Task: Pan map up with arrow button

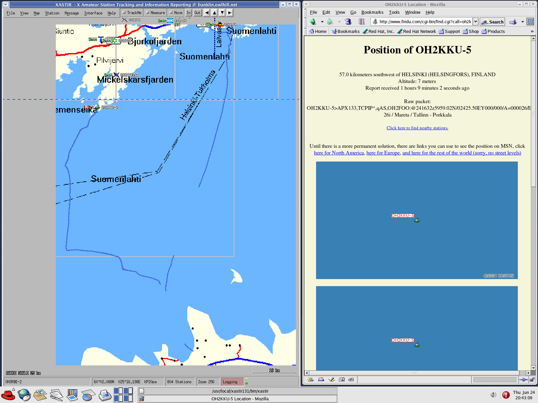Action: [x=214, y=13]
